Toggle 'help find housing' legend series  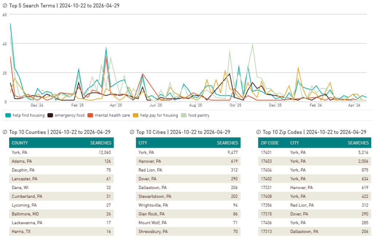[25, 115]
